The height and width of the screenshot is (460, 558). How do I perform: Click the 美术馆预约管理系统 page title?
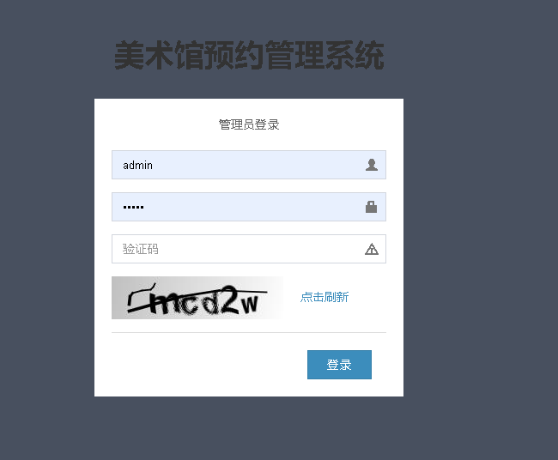coord(249,55)
